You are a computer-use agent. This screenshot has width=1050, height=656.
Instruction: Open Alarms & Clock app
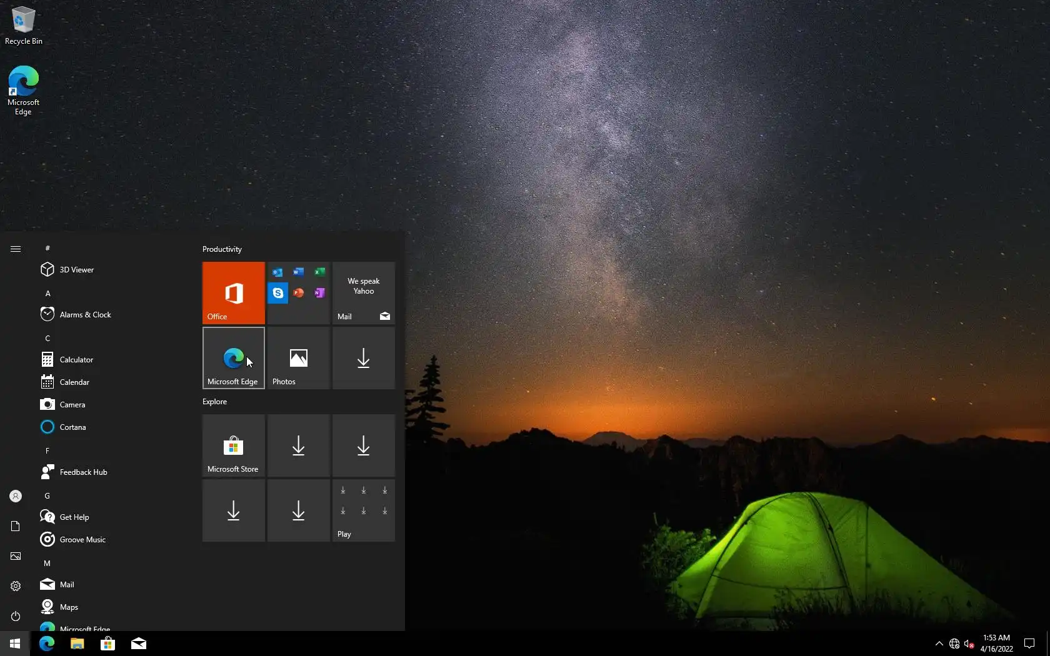(112, 314)
